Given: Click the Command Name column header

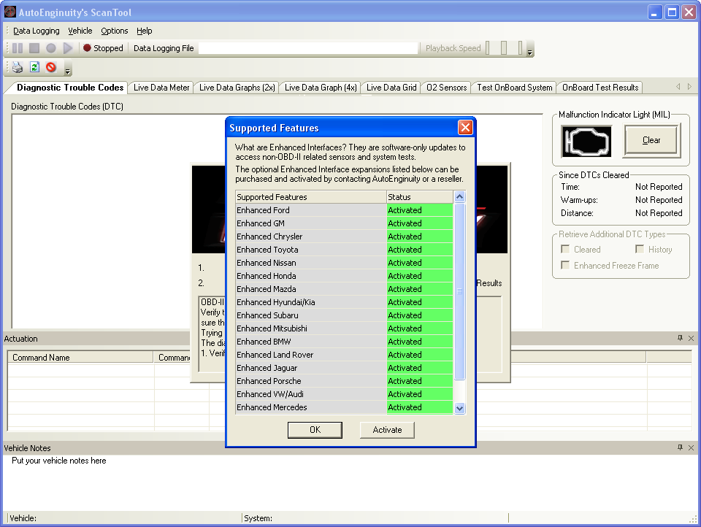Looking at the screenshot, I should click(80, 357).
